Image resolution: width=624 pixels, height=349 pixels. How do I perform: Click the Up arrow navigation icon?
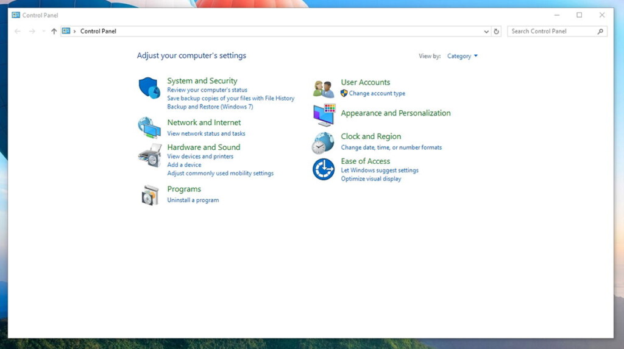point(54,31)
